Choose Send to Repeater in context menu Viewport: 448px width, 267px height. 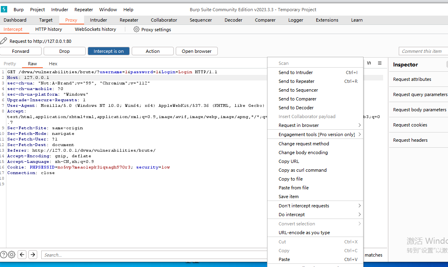315,81
